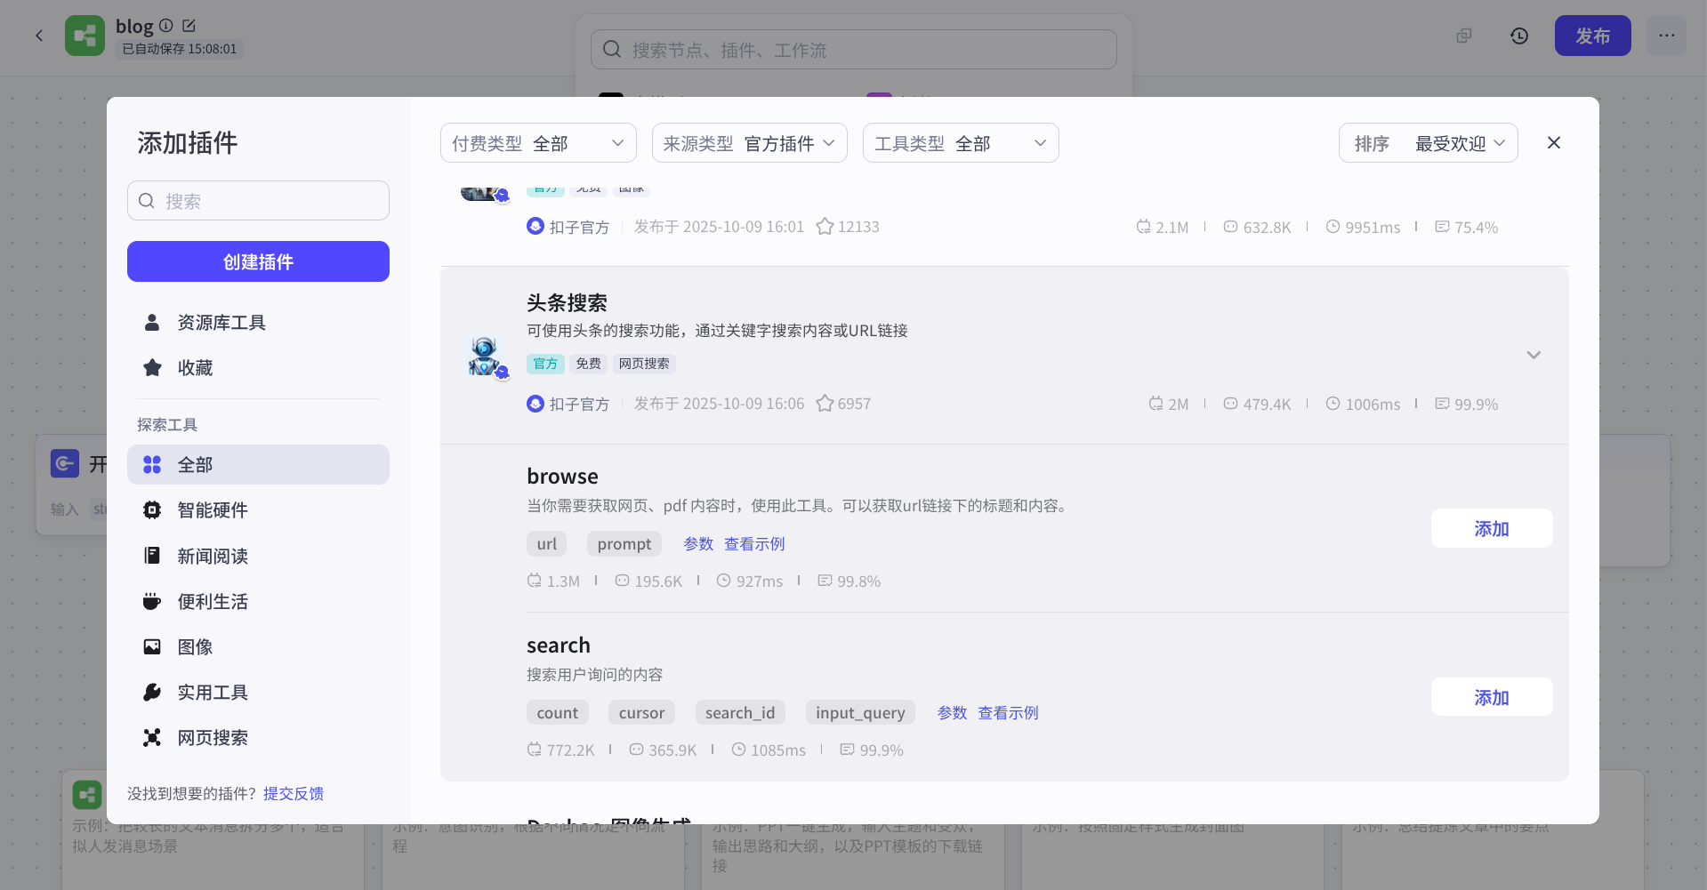
Task: Click the 9951ms latency stat in top row
Action: (1363, 228)
